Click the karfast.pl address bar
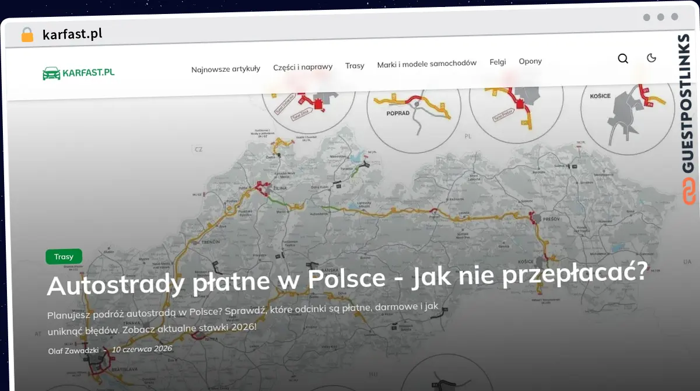This screenshot has width=700, height=391. (x=72, y=34)
